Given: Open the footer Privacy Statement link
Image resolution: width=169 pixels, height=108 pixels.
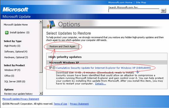Looking at the screenshot, I should tap(79, 104).
